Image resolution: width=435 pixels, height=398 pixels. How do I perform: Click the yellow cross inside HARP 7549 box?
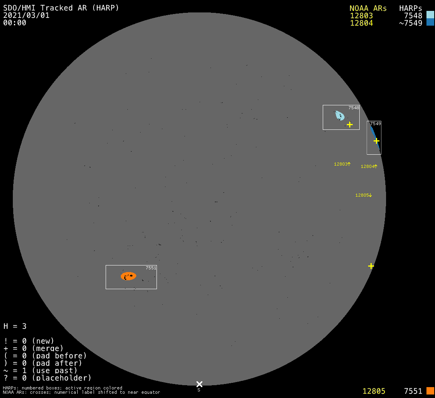tap(376, 141)
